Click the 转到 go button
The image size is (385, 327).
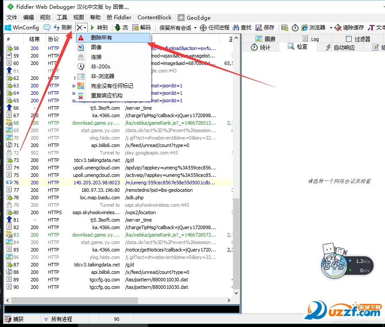coord(99,28)
